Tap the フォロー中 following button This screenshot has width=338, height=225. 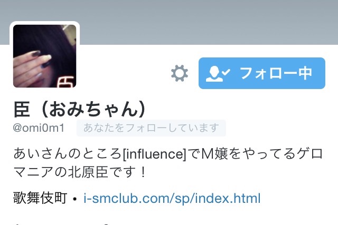click(262, 73)
